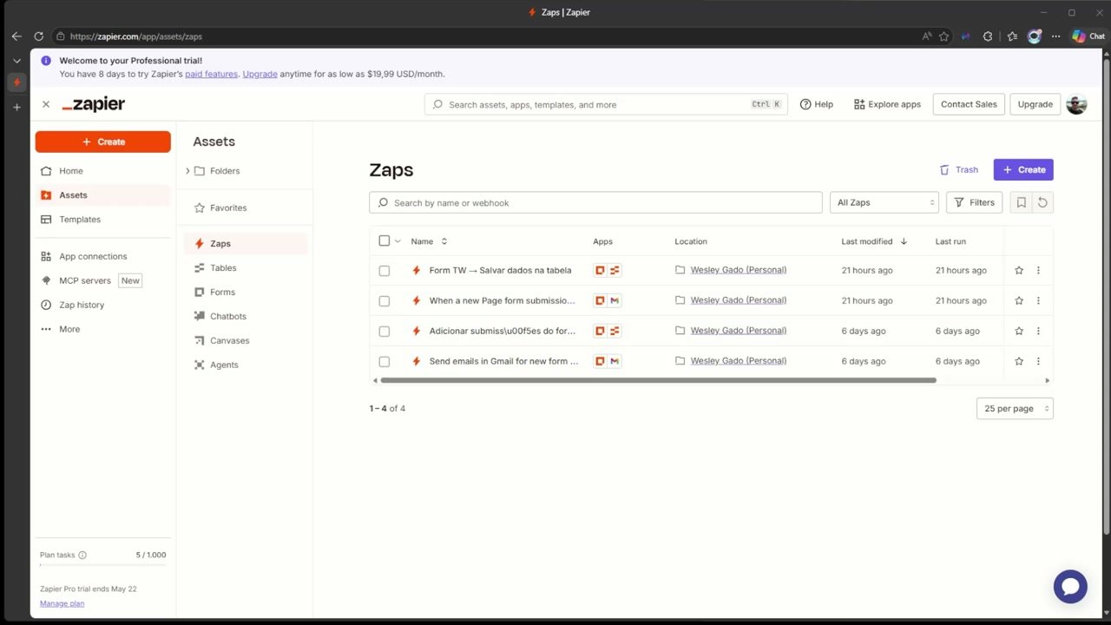This screenshot has height=625, width=1111.
Task: Click the info icon in trial banner
Action: click(x=46, y=61)
